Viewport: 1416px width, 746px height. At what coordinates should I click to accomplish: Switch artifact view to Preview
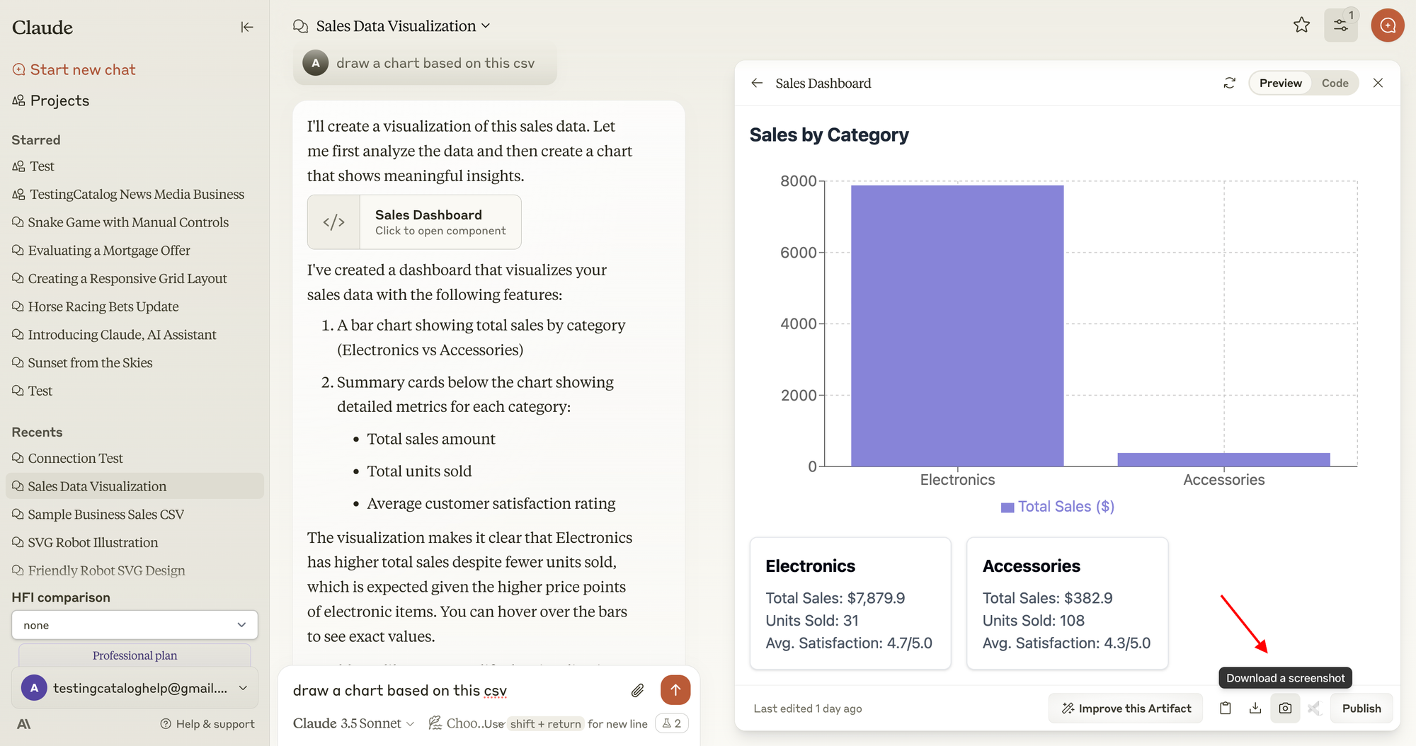[1280, 83]
